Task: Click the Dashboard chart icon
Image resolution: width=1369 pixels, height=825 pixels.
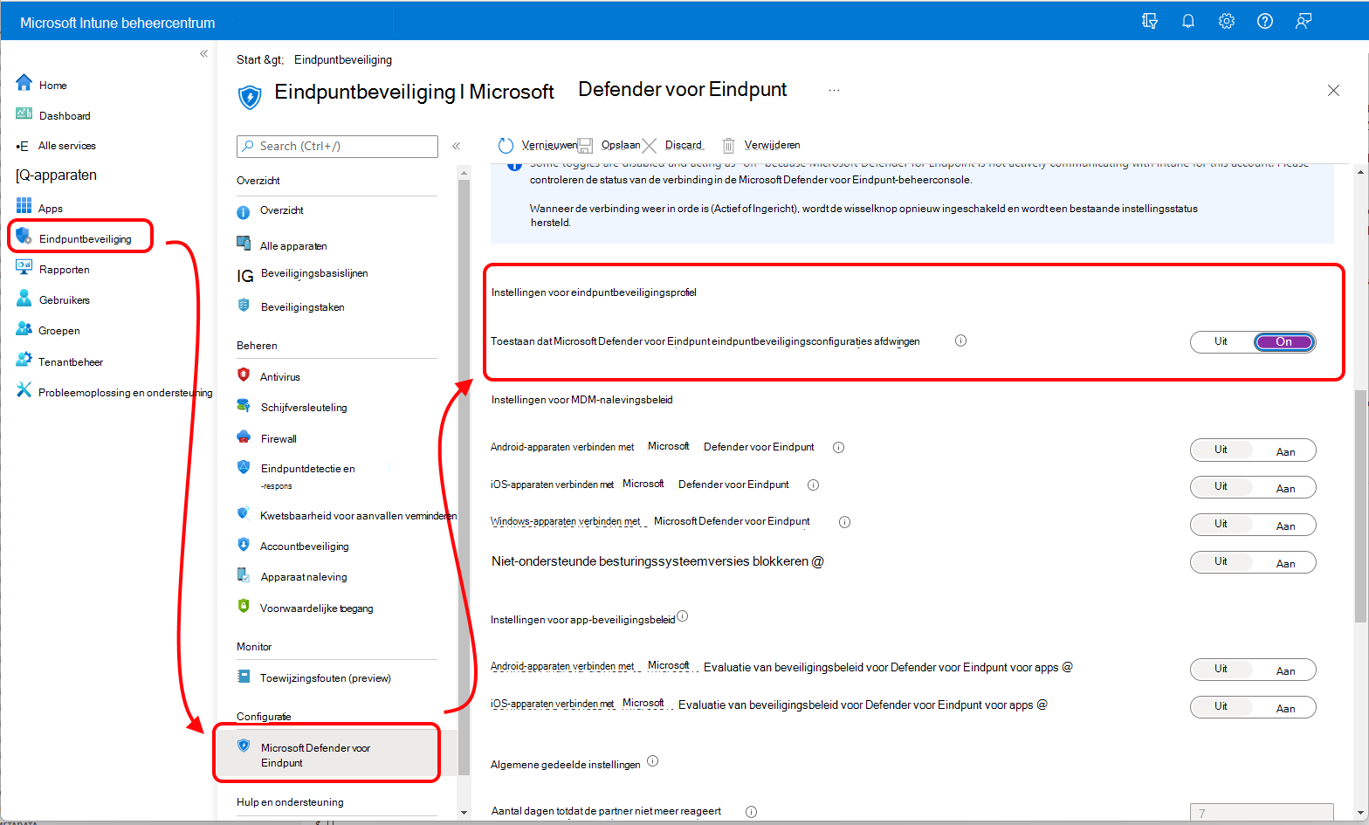Action: pyautogui.click(x=24, y=114)
